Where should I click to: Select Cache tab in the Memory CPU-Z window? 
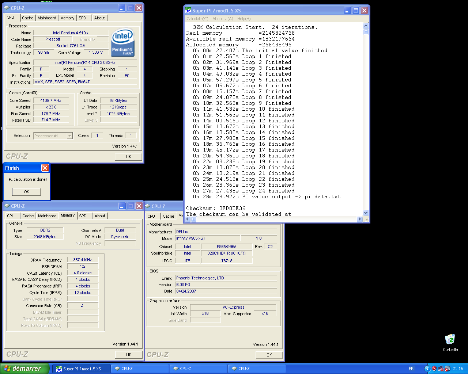tap(28, 216)
